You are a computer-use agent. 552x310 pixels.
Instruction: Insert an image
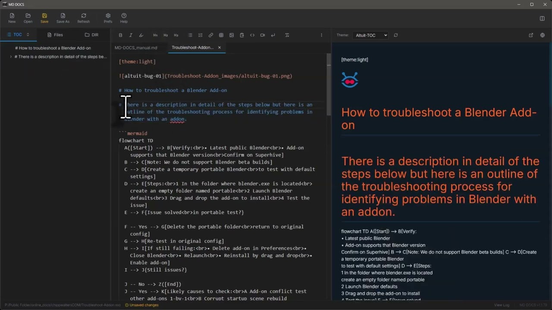[232, 35]
